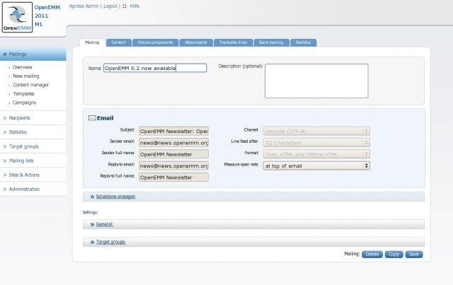Viewport: 453px width, 285px height.
Task: Open Content manager in sidebar
Action: [x=30, y=85]
